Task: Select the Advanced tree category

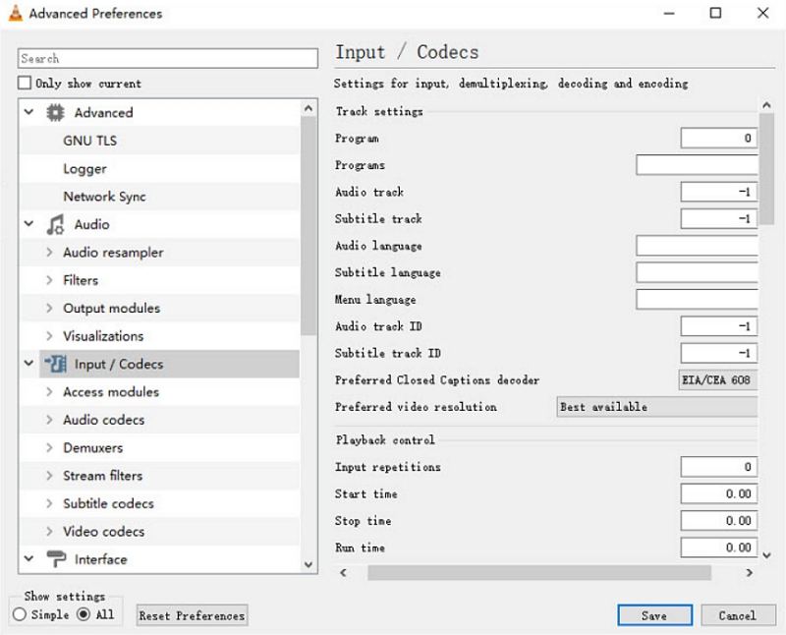Action: click(104, 112)
